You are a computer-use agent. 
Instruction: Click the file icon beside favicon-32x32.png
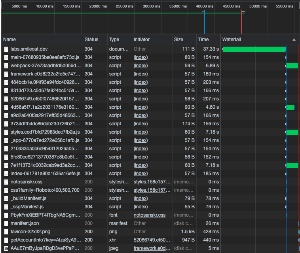(x=6, y=232)
